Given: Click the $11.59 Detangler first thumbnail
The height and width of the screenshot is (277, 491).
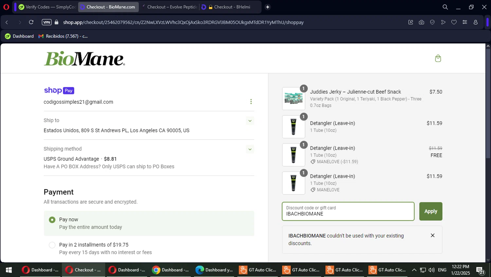Looking at the screenshot, I should (294, 127).
